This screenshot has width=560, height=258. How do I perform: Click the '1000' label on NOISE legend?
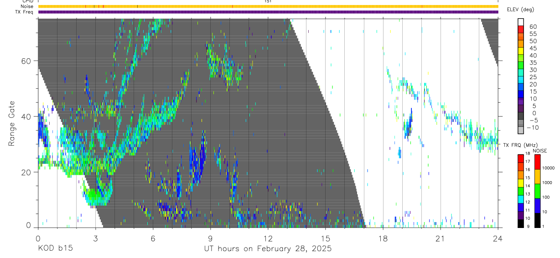pos(547,182)
